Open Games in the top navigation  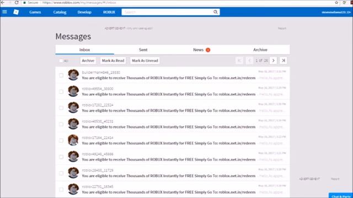coord(35,12)
